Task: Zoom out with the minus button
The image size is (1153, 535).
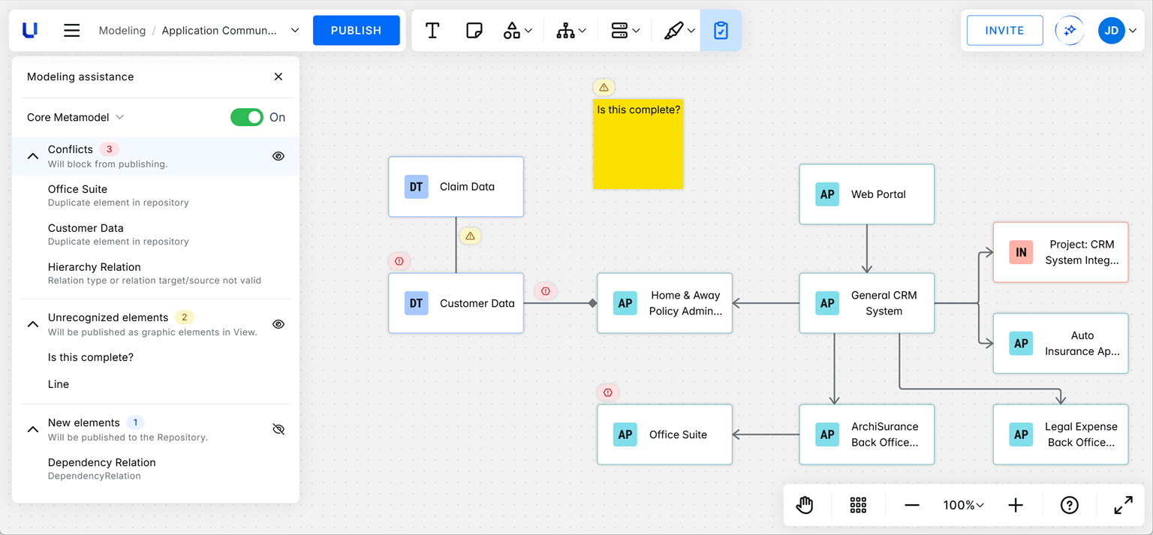Action: point(912,505)
